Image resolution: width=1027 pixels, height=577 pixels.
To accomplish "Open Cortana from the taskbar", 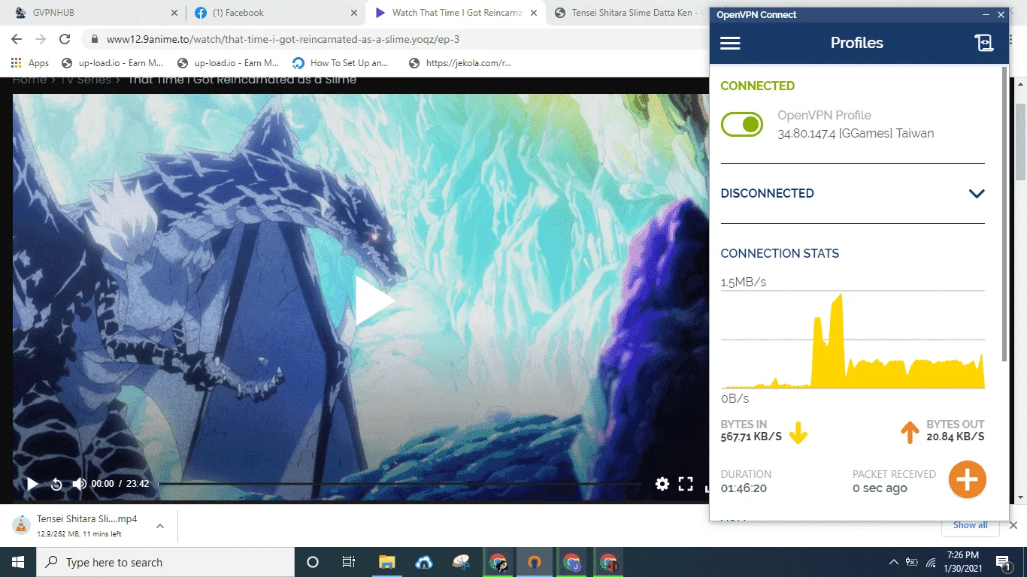I will tap(313, 562).
